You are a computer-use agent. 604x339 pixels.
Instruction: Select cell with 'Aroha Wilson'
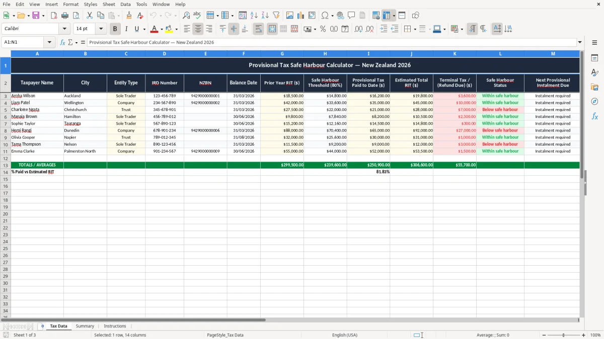[37, 95]
